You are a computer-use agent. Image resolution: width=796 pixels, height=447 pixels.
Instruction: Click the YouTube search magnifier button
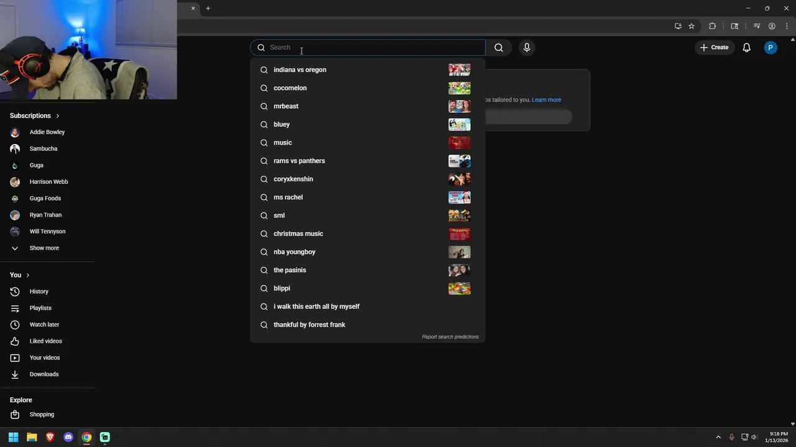pos(499,48)
